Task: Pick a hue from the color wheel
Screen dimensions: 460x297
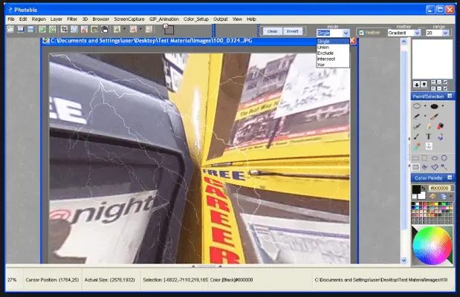Action: click(x=432, y=245)
